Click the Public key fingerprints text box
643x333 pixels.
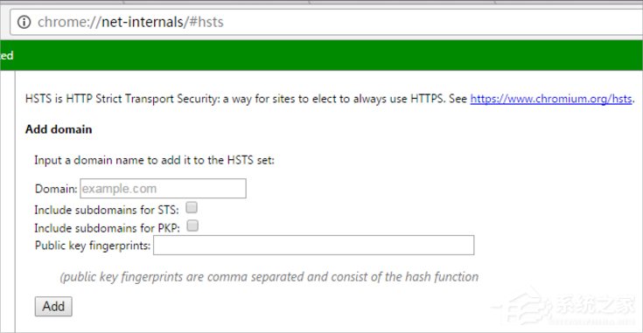(314, 245)
